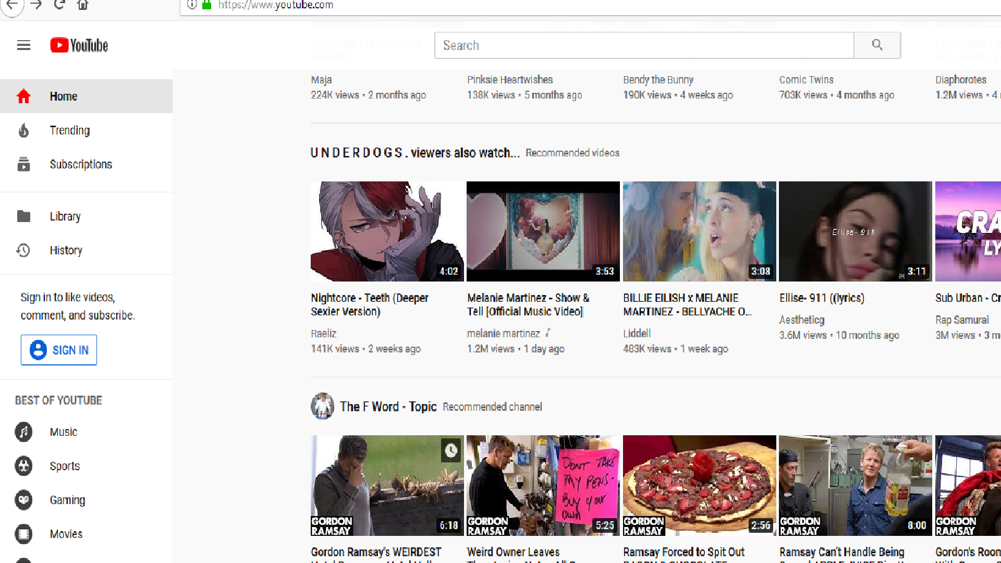This screenshot has height=563, width=1001.
Task: Click the Home icon in sidebar
Action: coord(23,96)
